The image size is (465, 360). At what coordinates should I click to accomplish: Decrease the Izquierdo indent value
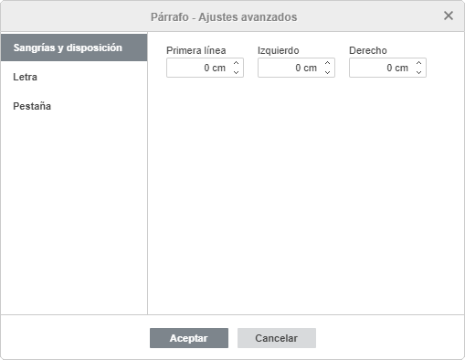coord(327,72)
